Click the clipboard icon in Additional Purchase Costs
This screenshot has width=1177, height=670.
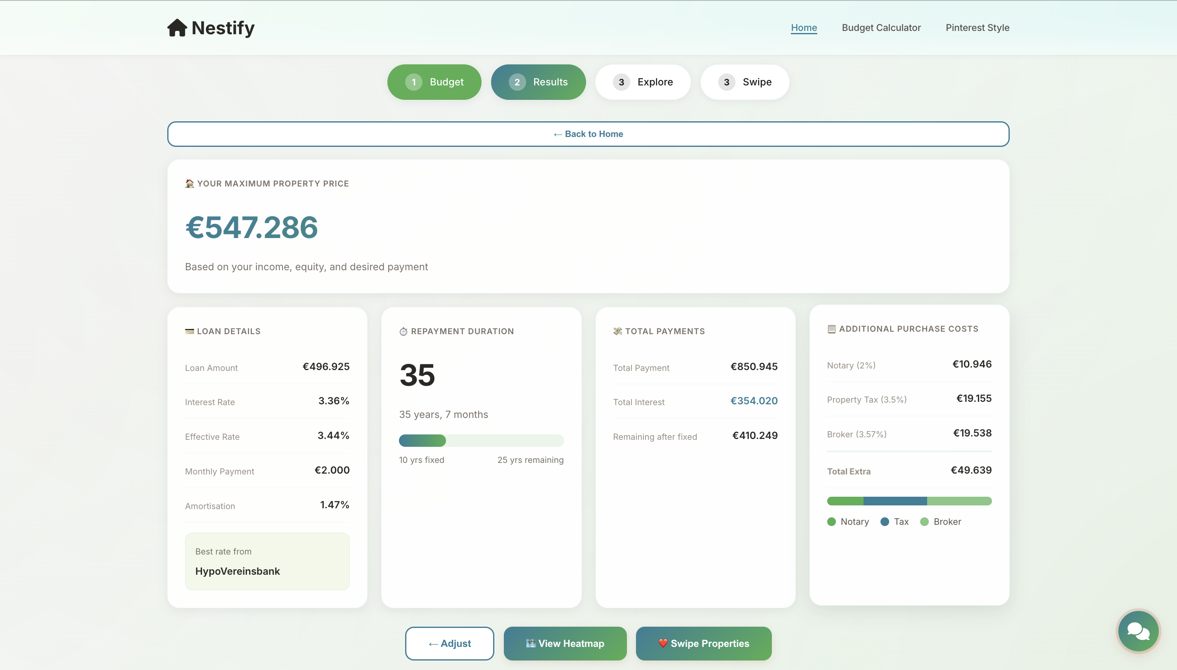(831, 329)
